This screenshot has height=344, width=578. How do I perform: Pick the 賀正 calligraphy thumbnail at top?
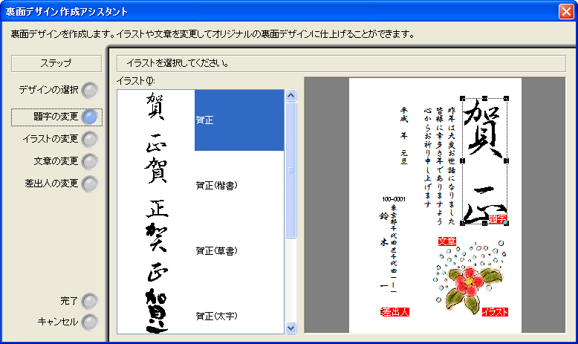click(157, 122)
